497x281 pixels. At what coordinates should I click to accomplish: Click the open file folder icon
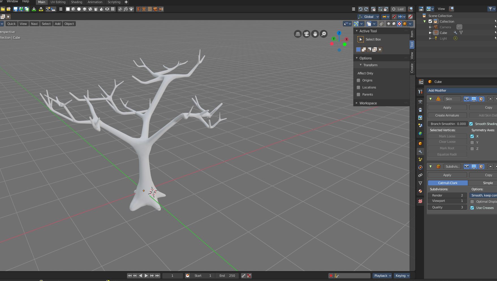click(x=3, y=9)
